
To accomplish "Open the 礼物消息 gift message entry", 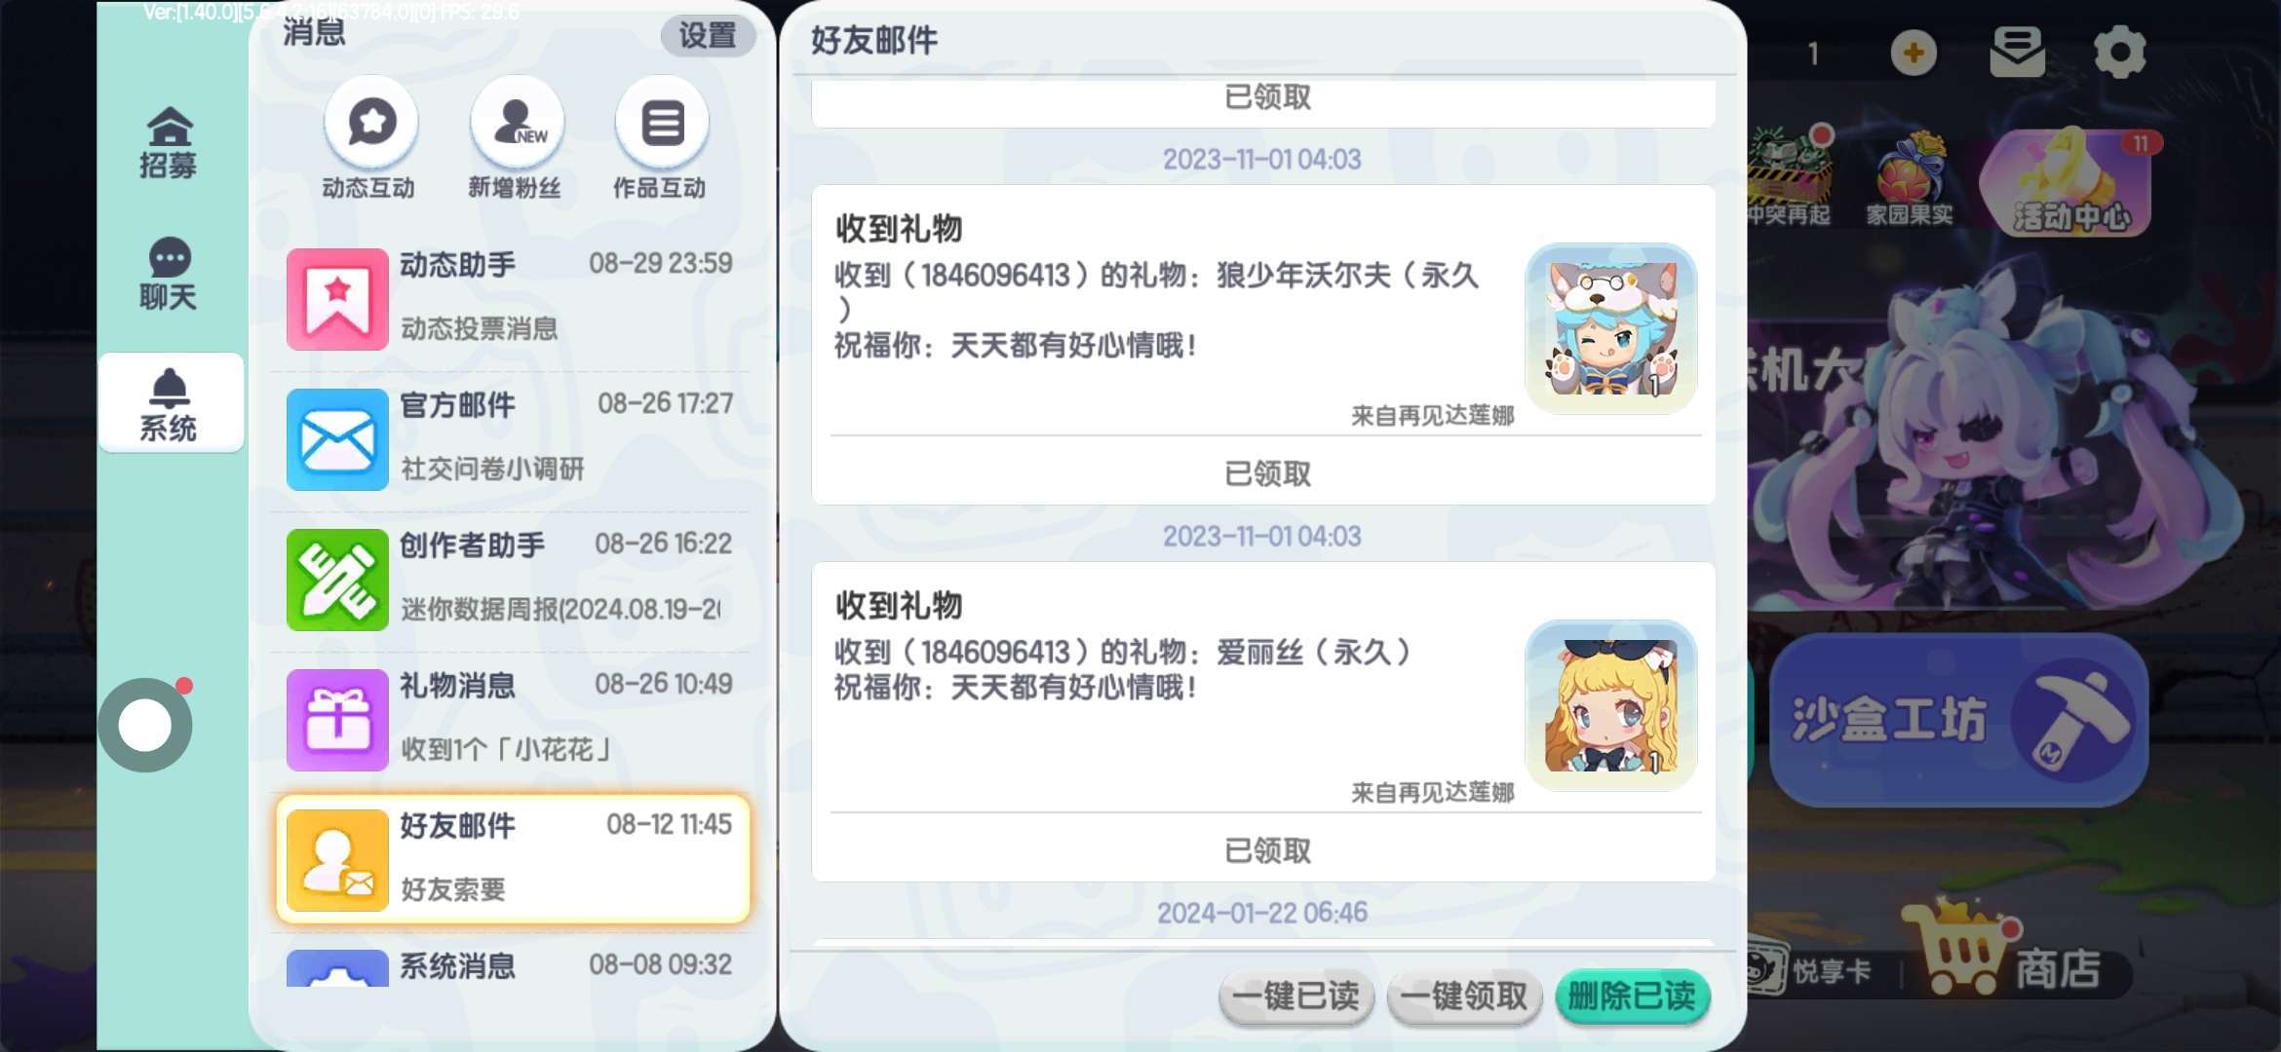I will click(513, 720).
